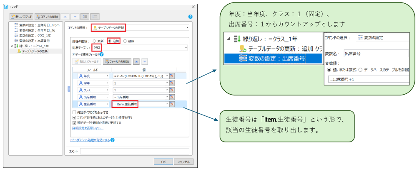Close the コマンド dialog window
The width and height of the screenshot is (417, 171).
point(193,6)
